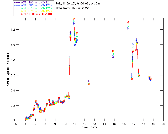Click the AOT 500nm legend entry
This screenshot has width=168, height=134.
coord(33,5)
